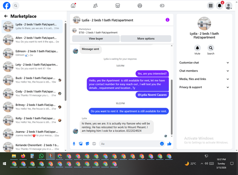This screenshot has height=175, width=238.
Task: Go to the Home feed icon
Action: click(73, 6)
